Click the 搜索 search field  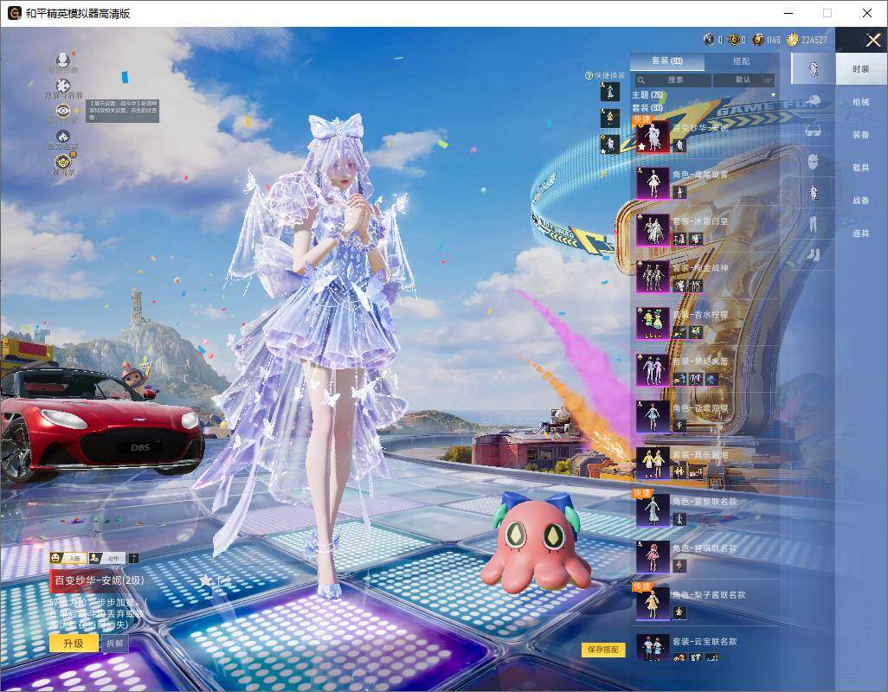tap(672, 80)
